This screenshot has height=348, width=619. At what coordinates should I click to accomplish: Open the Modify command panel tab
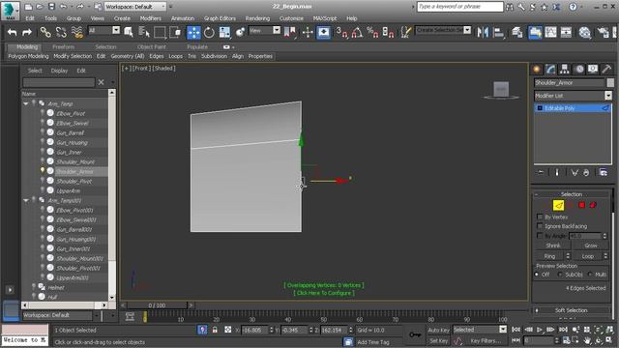[550, 70]
